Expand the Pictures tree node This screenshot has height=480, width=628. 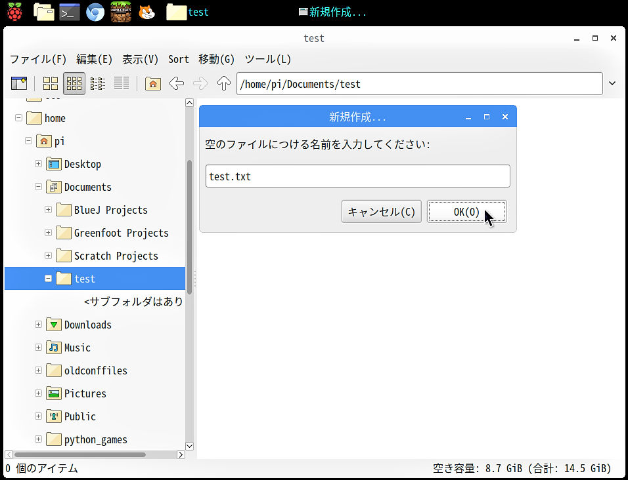click(38, 393)
